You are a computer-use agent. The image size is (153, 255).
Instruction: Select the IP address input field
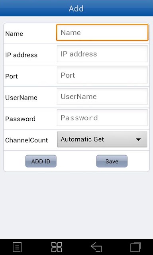102,54
